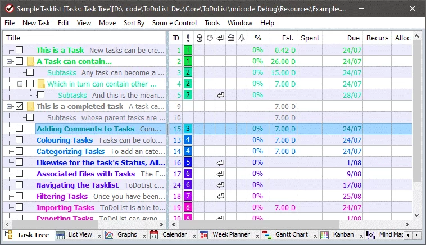Click priority 5 colour box for task 16

(x=188, y=162)
